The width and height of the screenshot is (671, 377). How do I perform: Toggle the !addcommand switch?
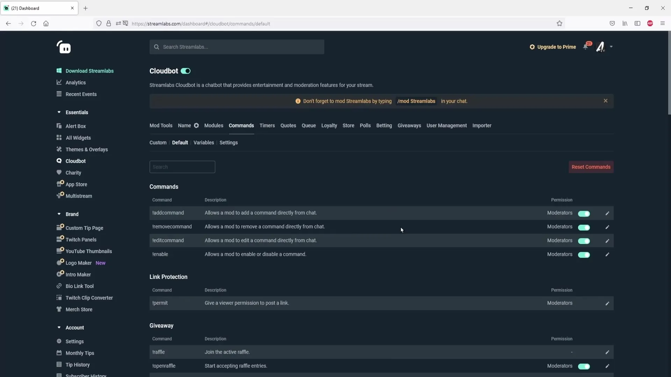(x=584, y=214)
